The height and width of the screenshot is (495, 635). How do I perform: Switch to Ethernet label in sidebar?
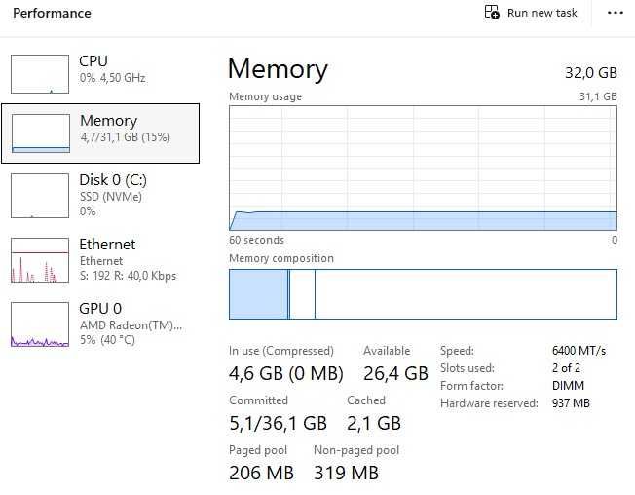pyautogui.click(x=107, y=245)
